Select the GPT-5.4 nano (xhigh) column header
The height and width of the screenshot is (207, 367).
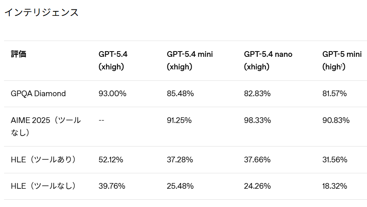268,60
